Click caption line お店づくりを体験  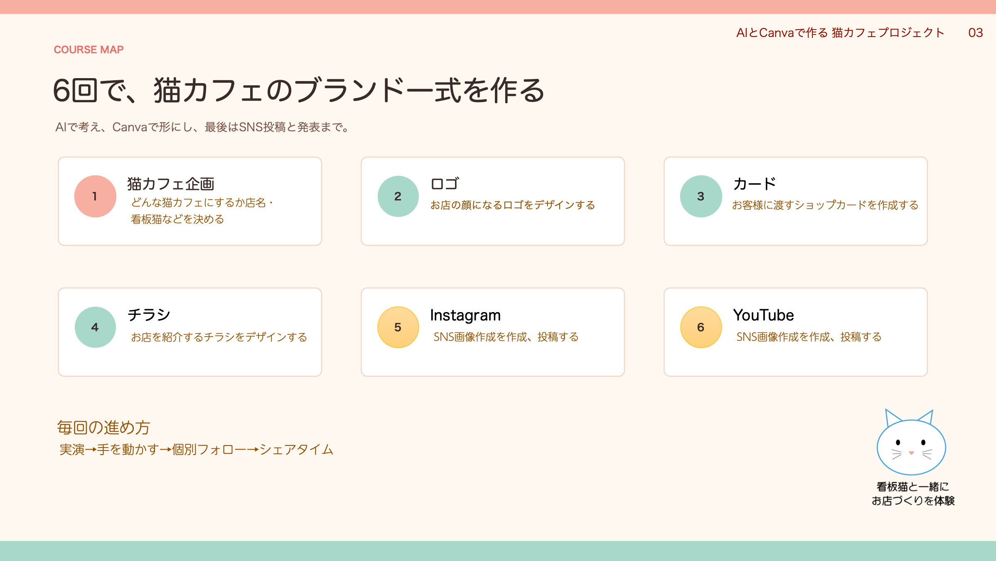tap(913, 500)
